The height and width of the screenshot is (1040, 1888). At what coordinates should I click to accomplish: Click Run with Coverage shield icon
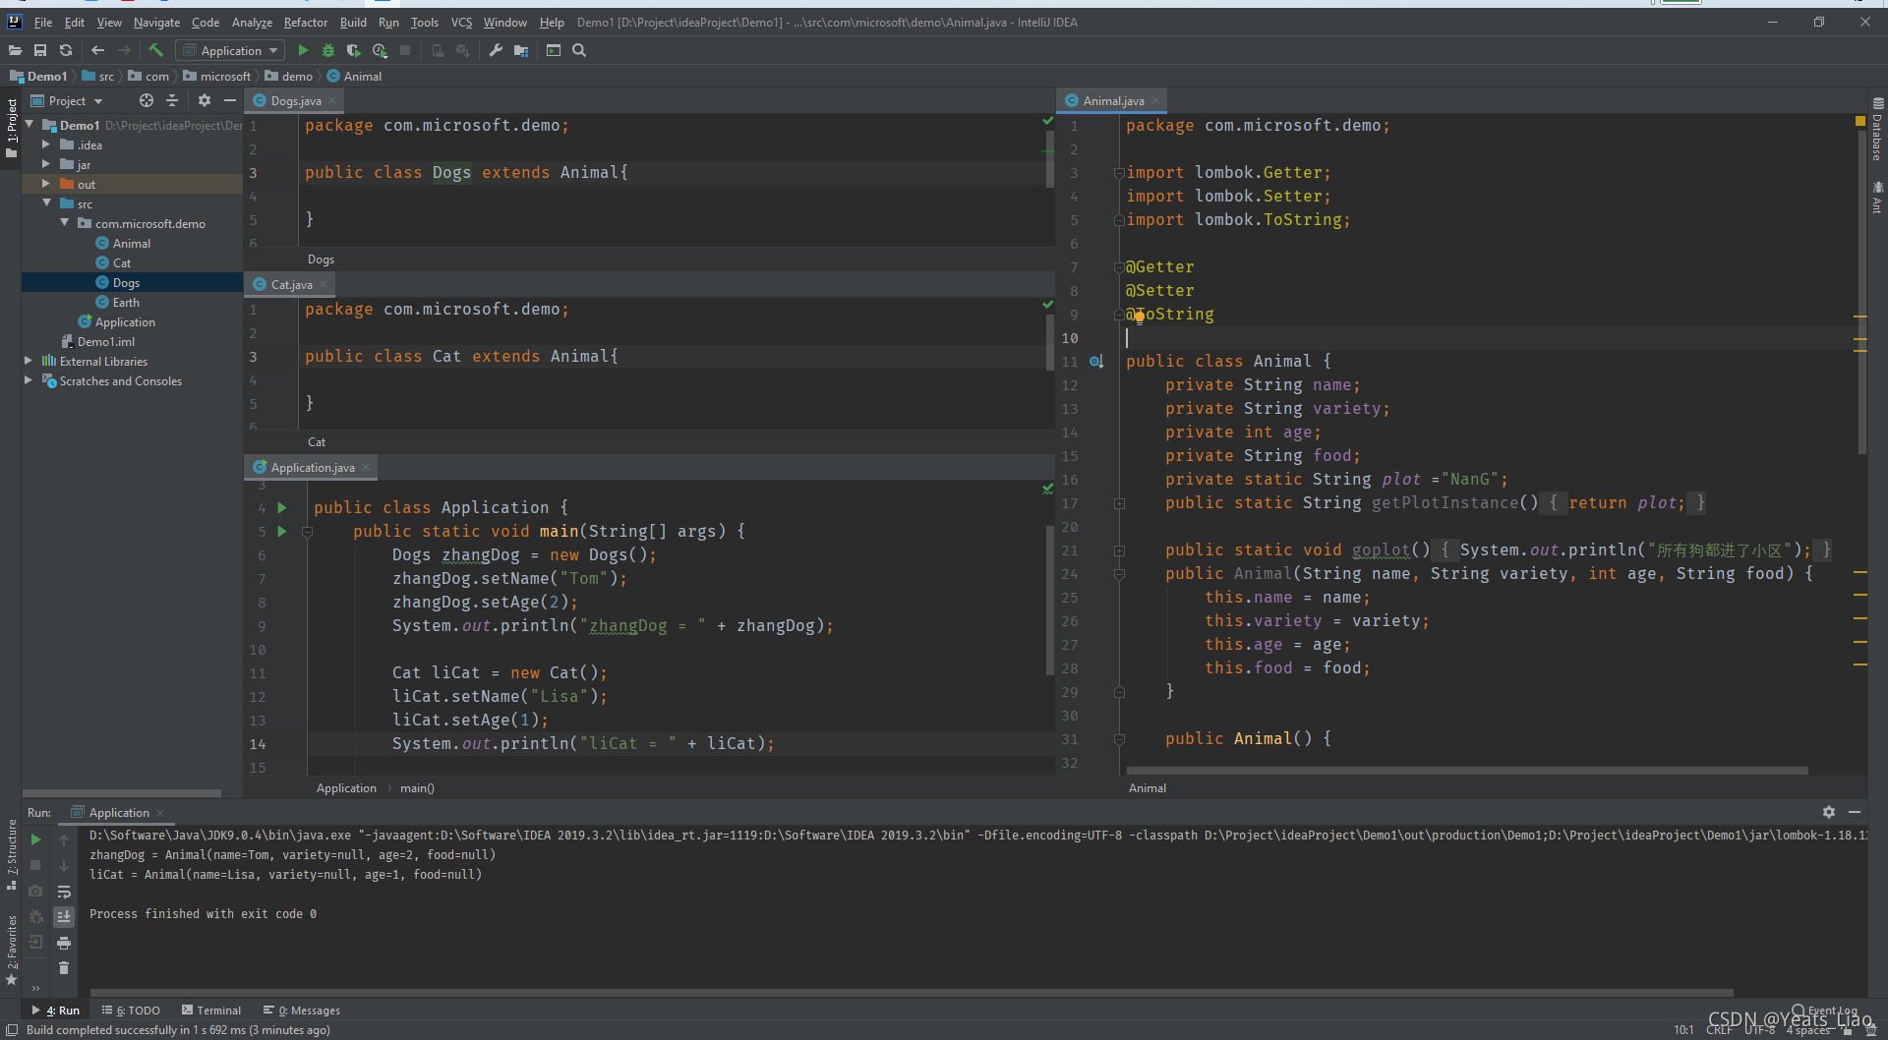354,50
